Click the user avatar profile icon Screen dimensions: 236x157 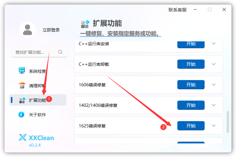pyautogui.click(x=28, y=30)
